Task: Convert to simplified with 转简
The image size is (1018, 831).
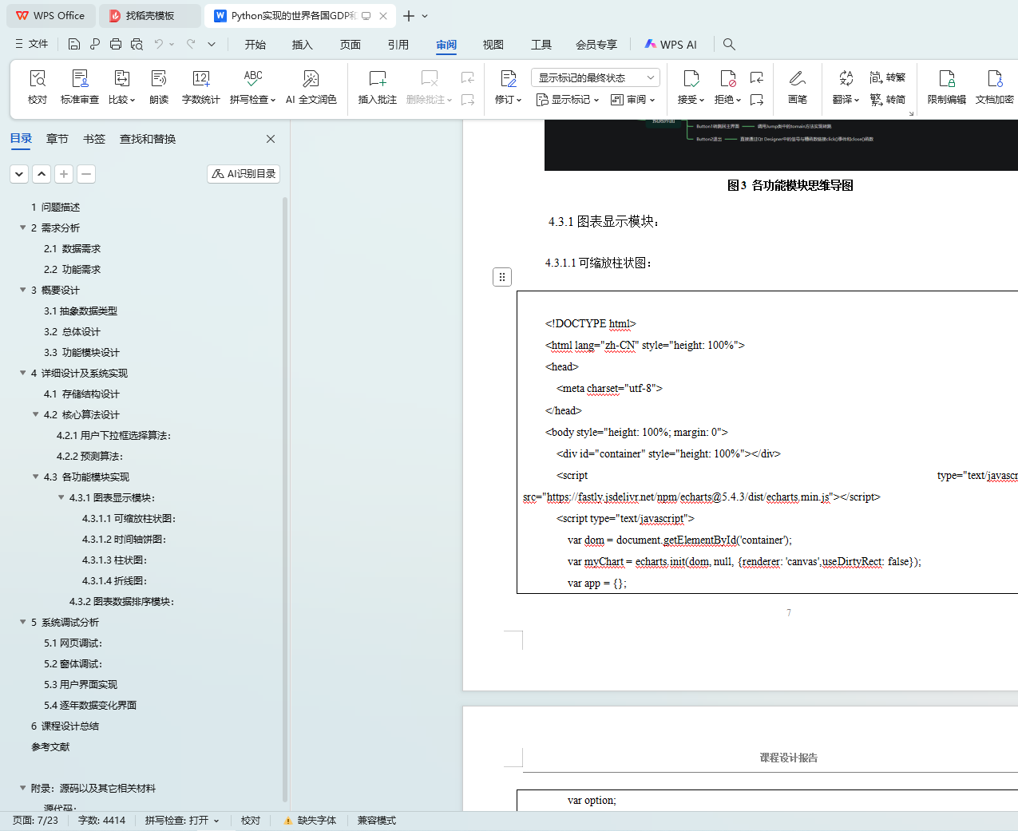Action: click(888, 100)
